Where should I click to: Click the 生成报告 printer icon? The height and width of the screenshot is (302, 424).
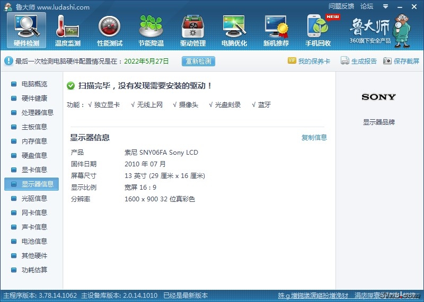point(345,60)
